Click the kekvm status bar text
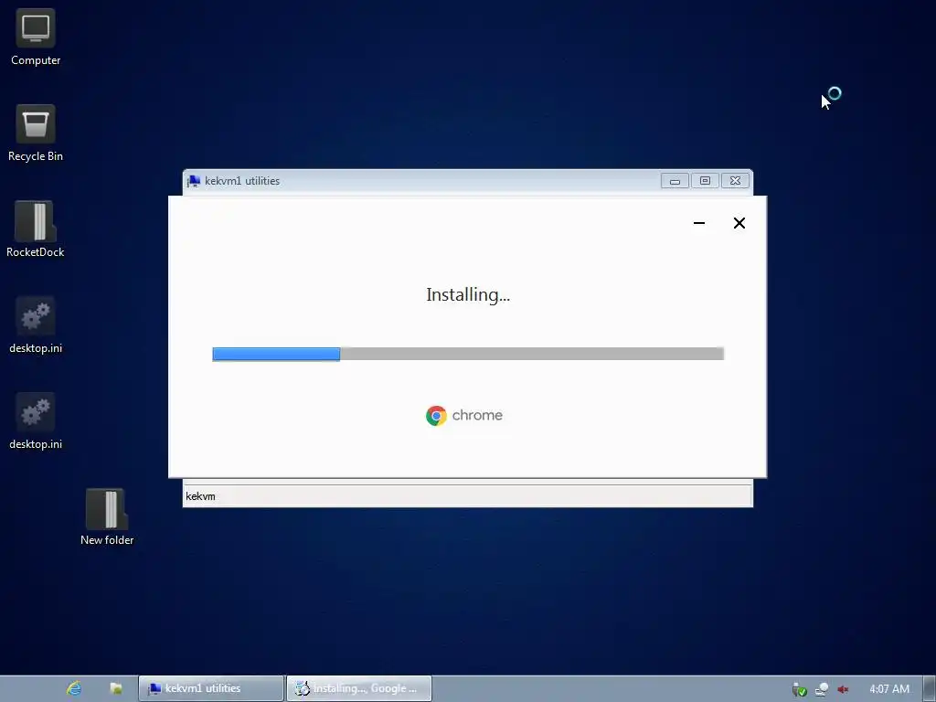 click(200, 496)
